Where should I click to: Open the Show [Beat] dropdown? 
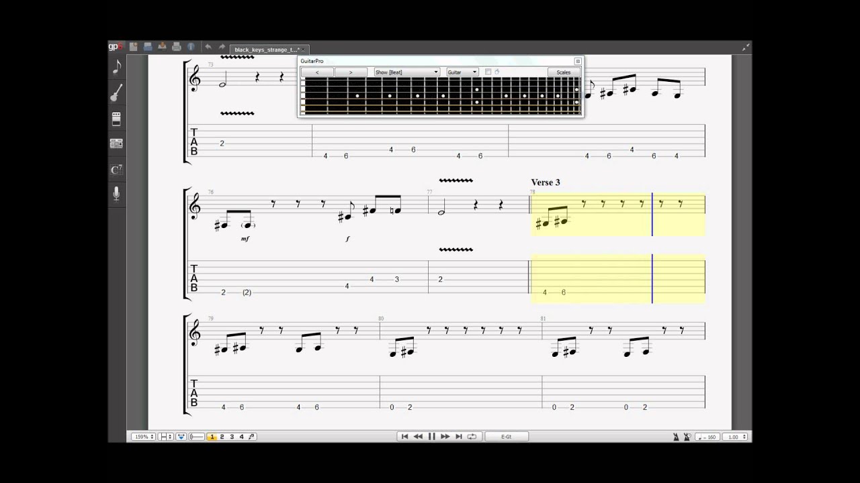pos(406,72)
